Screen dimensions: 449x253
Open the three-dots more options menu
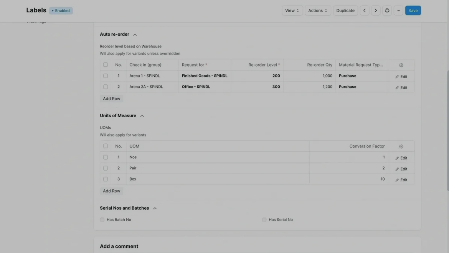click(398, 11)
